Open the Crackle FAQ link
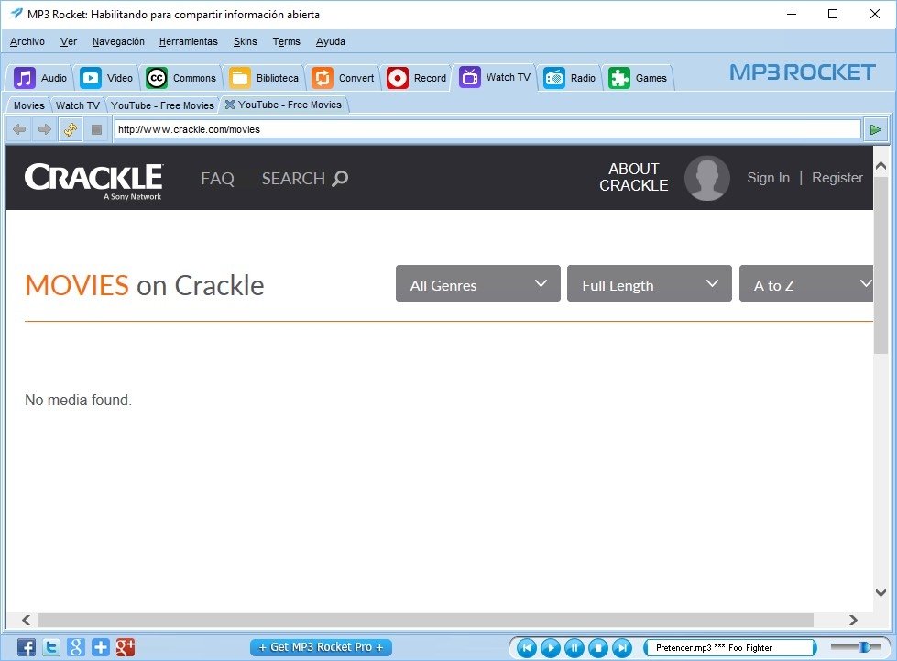 coord(217,179)
